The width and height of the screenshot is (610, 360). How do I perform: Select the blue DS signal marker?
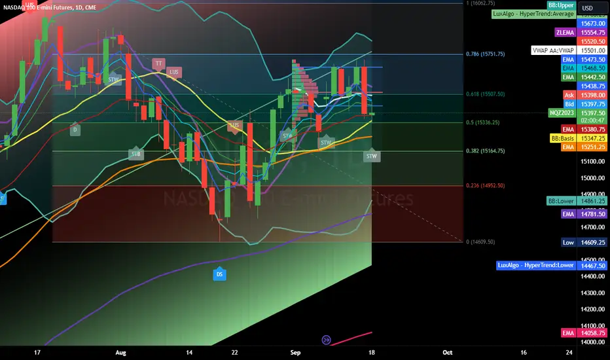coord(219,274)
